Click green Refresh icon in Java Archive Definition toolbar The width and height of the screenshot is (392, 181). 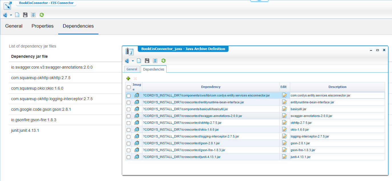pyautogui.click(x=163, y=61)
